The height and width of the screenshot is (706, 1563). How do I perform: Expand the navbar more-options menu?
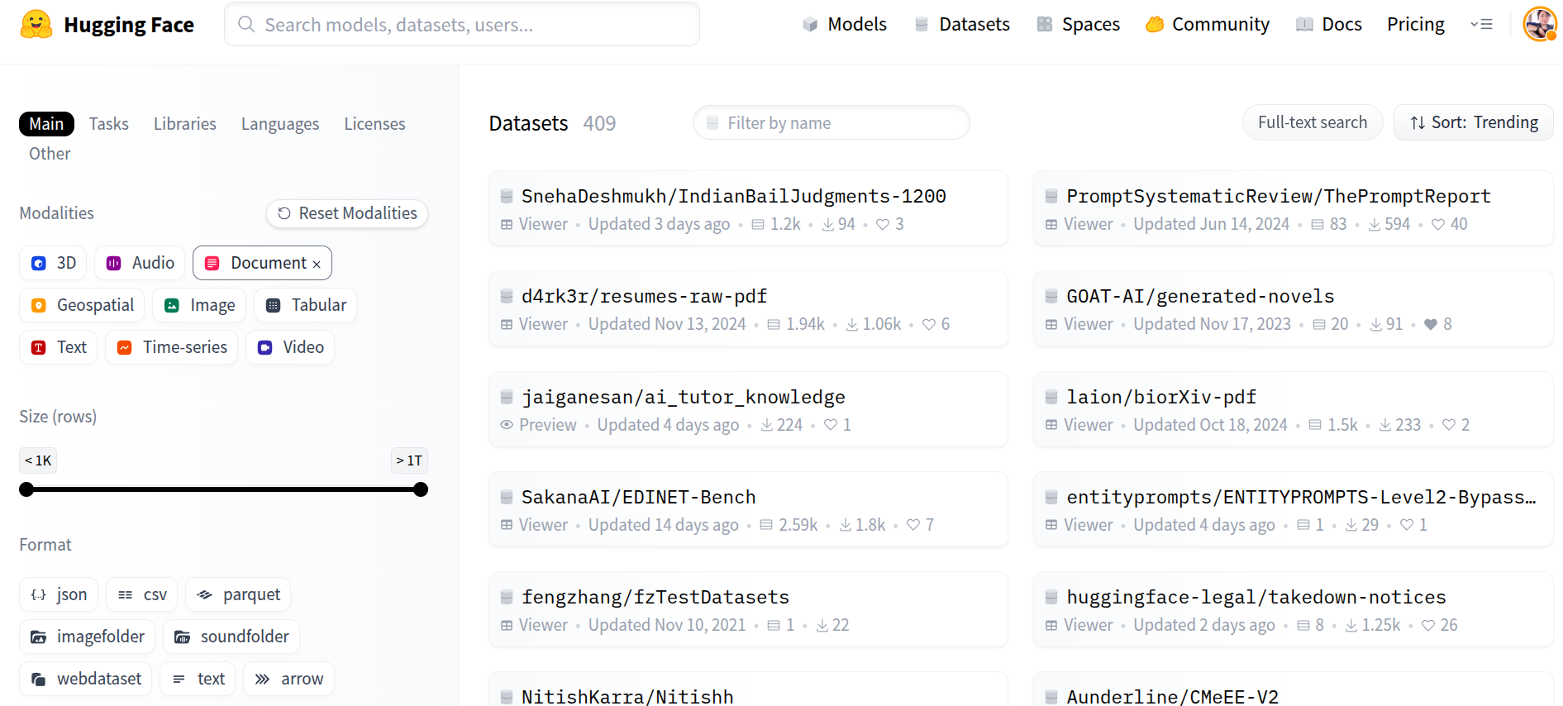click(1481, 25)
